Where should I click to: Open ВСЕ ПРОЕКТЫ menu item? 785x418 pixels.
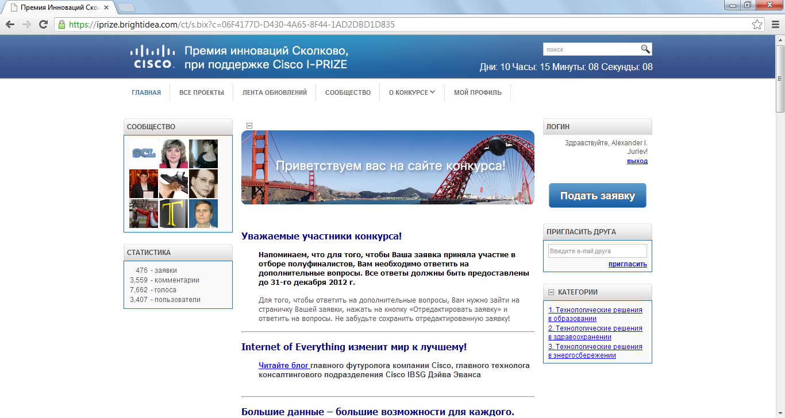(202, 92)
